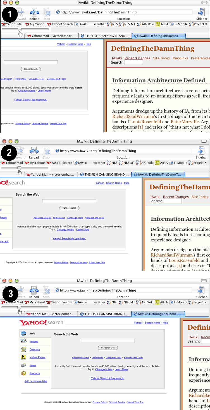Click Location URL field in middle window
This screenshot has height=410, width=210.
click(123, 151)
